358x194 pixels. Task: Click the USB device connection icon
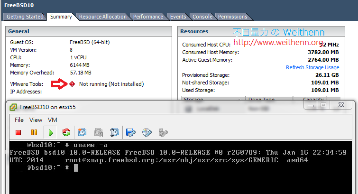click(163, 132)
